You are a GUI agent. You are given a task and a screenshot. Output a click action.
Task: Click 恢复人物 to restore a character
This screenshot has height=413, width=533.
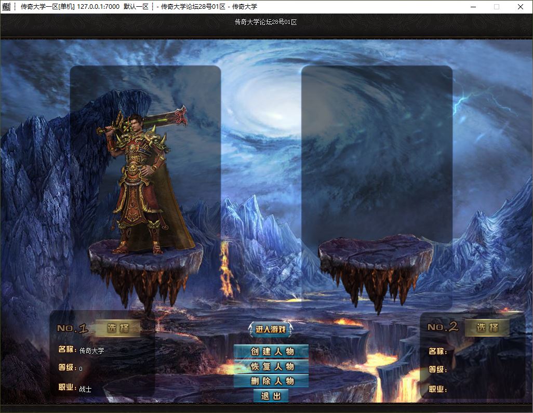tap(271, 366)
